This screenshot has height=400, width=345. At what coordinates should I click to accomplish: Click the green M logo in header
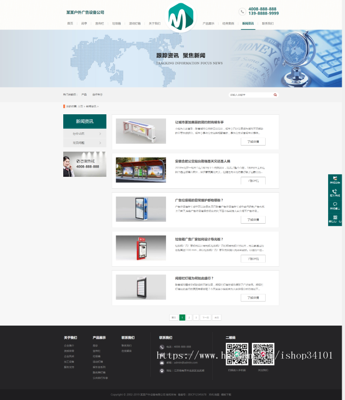(x=181, y=16)
